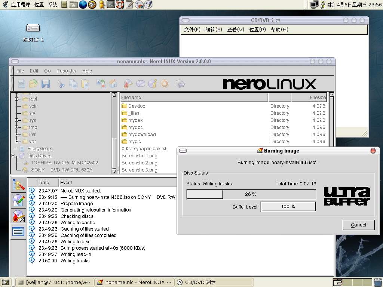Expand the tmp folder node
The image size is (383, 287).
point(16,127)
